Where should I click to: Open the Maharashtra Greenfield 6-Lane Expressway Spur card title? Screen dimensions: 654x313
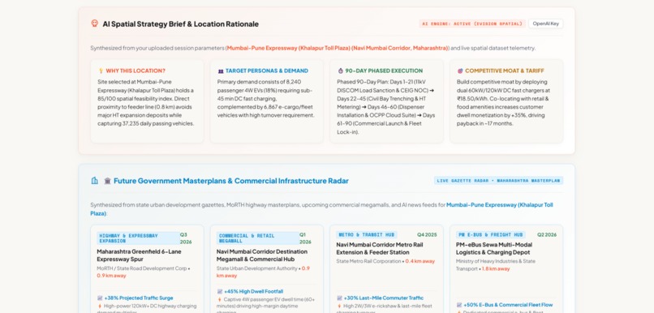click(x=139, y=255)
